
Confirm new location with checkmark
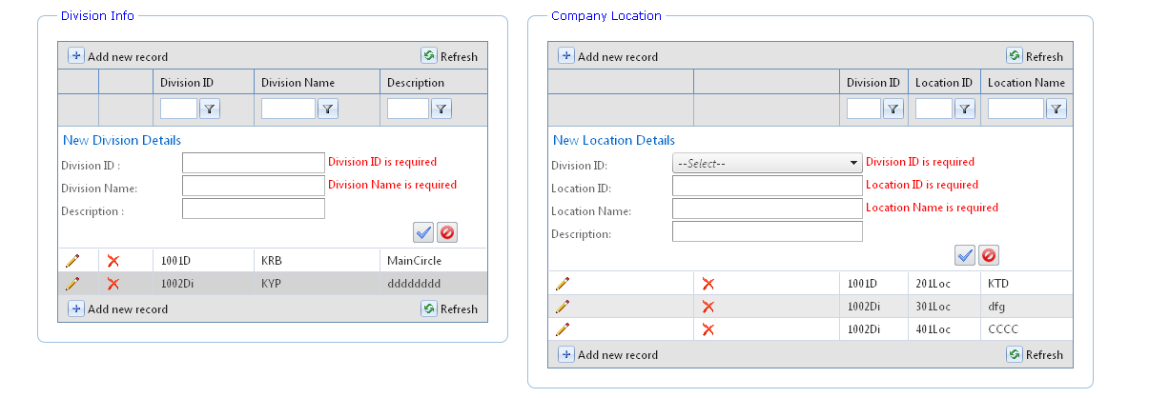point(965,255)
